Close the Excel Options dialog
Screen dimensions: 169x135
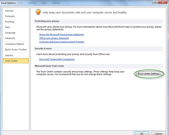(163, 2)
